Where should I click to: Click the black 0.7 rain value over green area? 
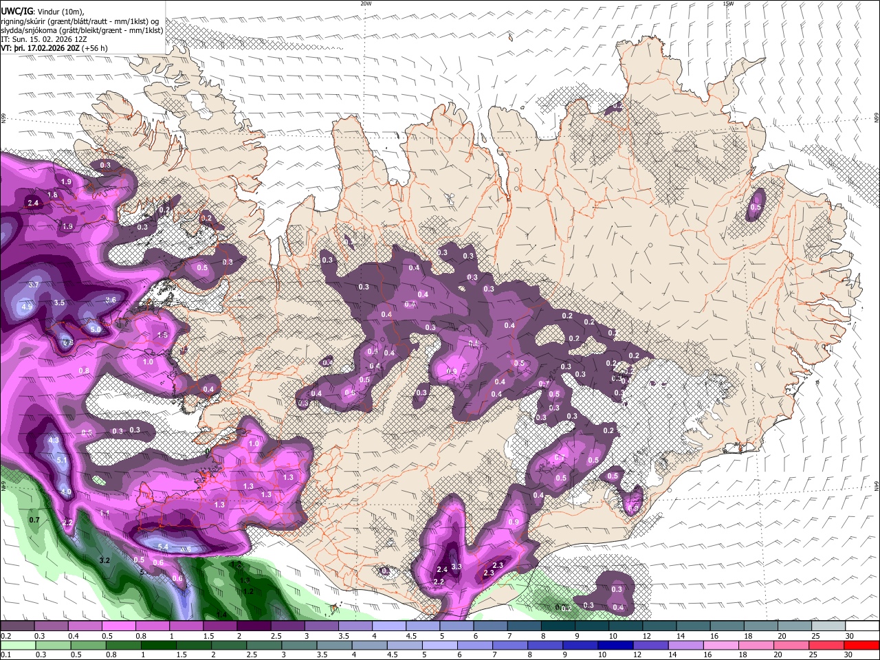(x=34, y=520)
